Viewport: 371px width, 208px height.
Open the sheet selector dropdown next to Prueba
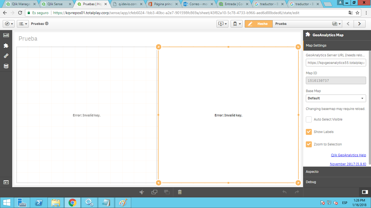337,24
